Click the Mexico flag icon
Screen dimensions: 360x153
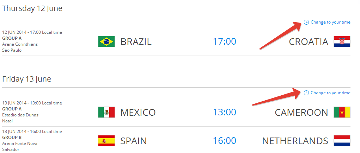tap(106, 113)
